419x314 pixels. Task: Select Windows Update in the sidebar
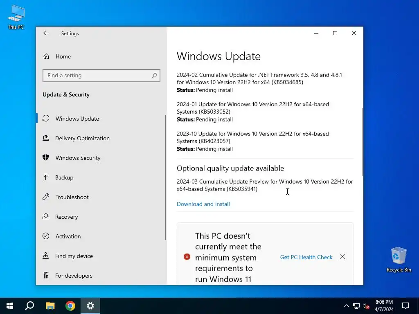[101, 119]
